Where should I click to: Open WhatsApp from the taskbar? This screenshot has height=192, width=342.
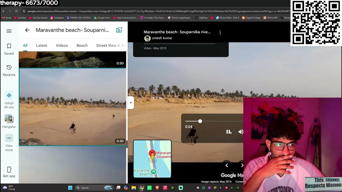(149, 188)
